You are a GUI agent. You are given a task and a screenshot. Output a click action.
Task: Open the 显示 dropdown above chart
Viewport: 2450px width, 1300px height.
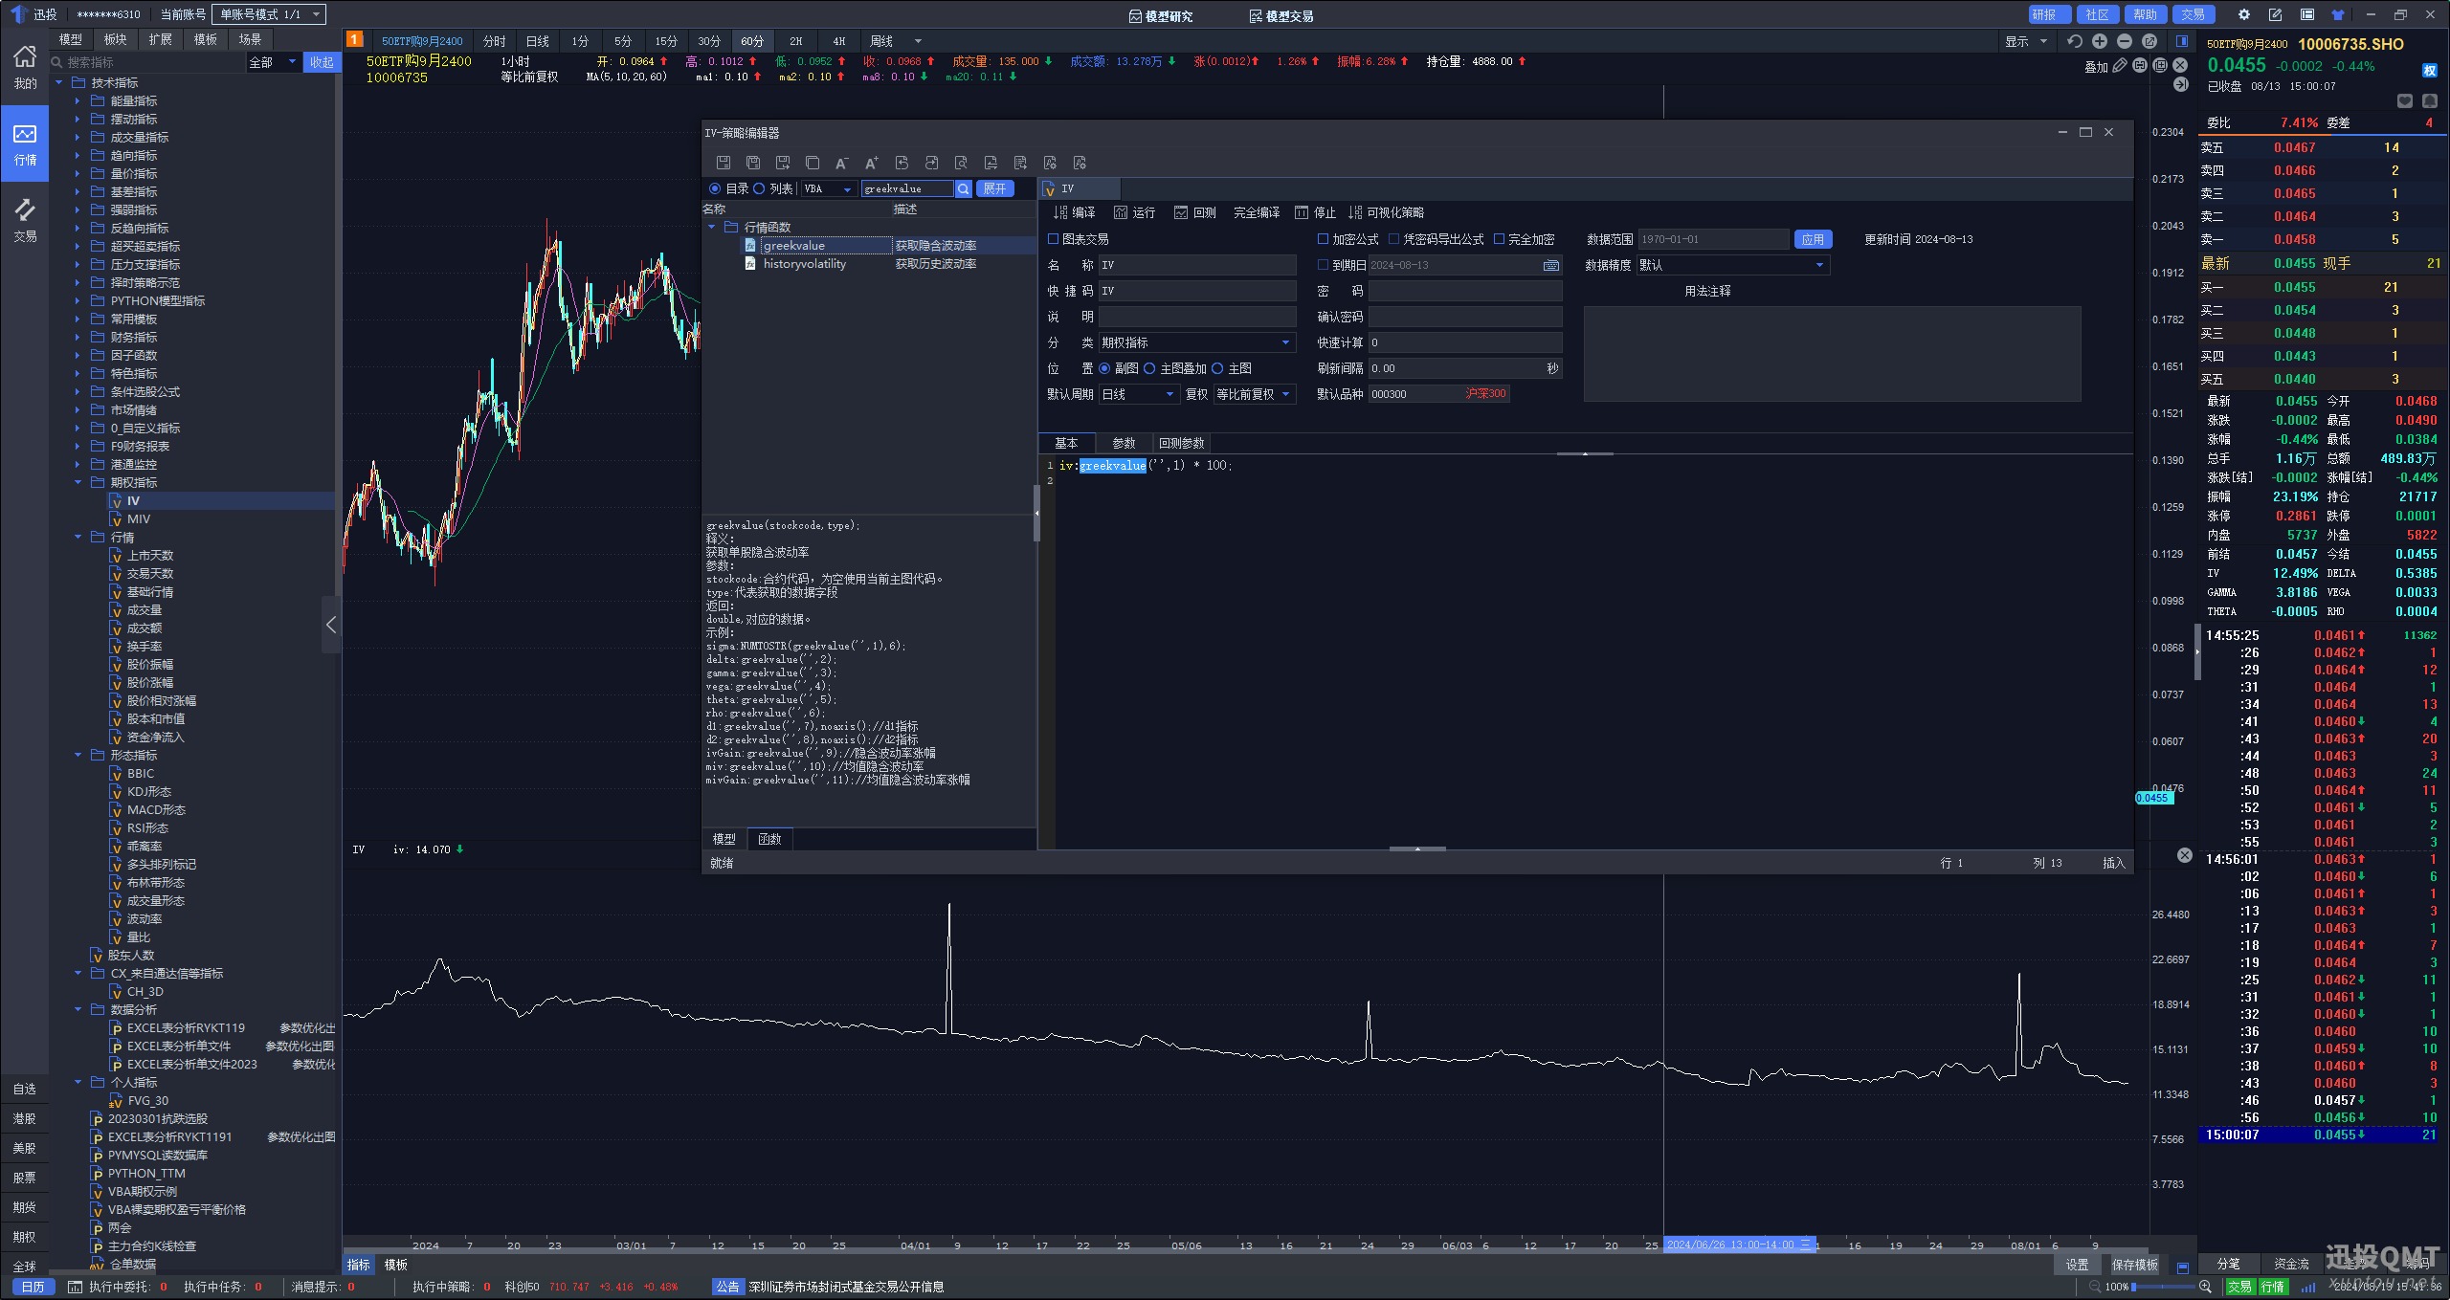click(x=2026, y=41)
